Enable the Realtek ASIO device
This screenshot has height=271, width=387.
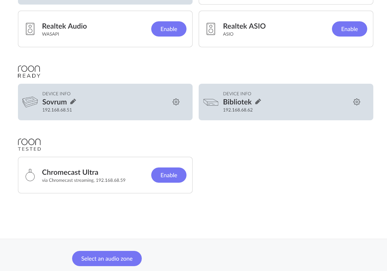click(350, 29)
